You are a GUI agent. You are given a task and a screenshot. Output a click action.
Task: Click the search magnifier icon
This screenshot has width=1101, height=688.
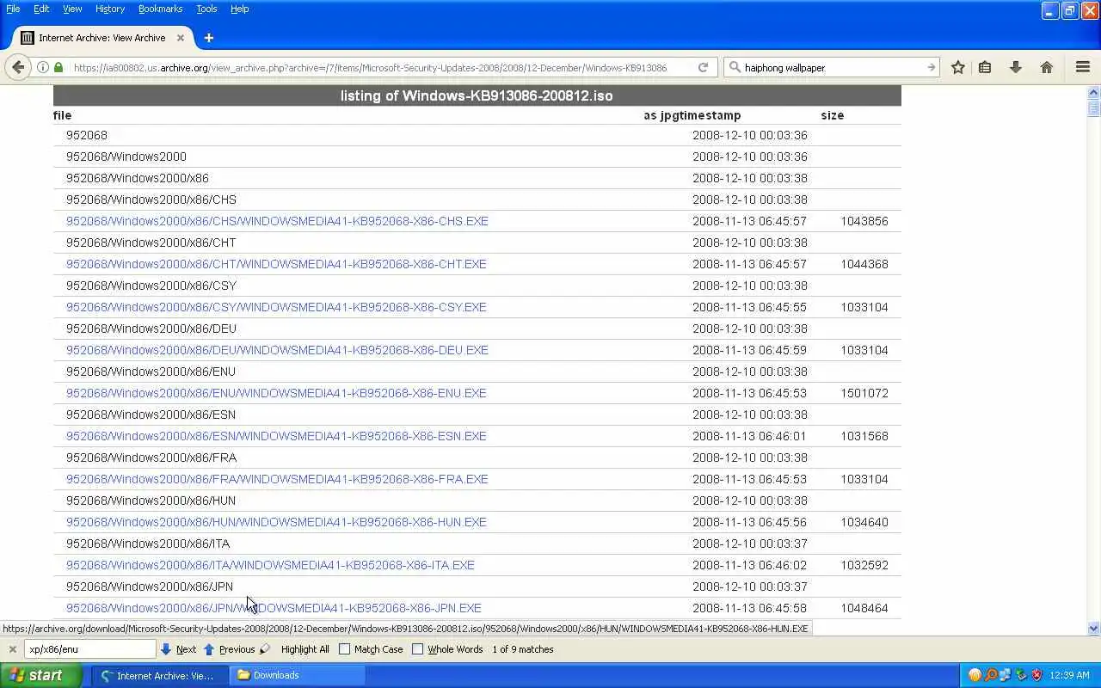734,67
